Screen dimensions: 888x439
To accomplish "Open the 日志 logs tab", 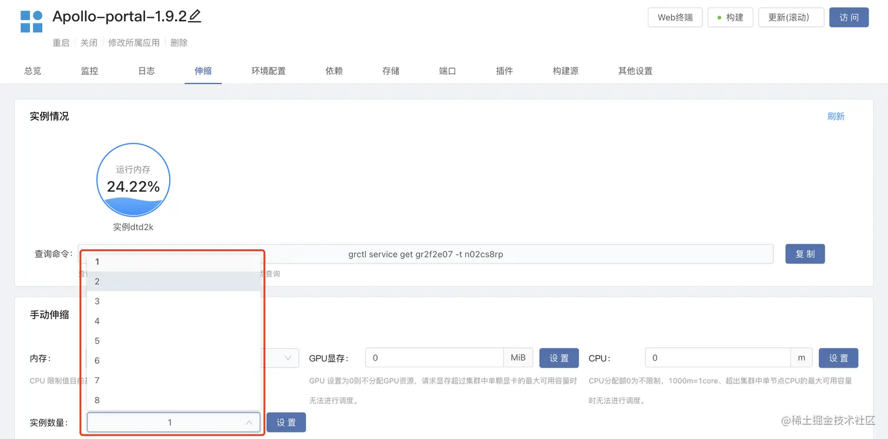I will pos(146,71).
